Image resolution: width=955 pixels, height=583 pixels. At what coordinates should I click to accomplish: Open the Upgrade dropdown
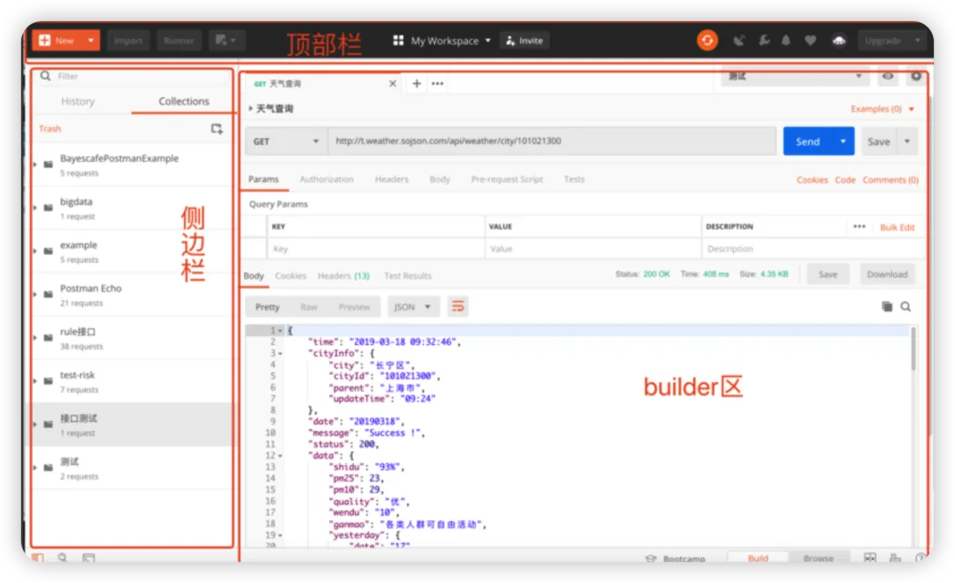tap(891, 41)
